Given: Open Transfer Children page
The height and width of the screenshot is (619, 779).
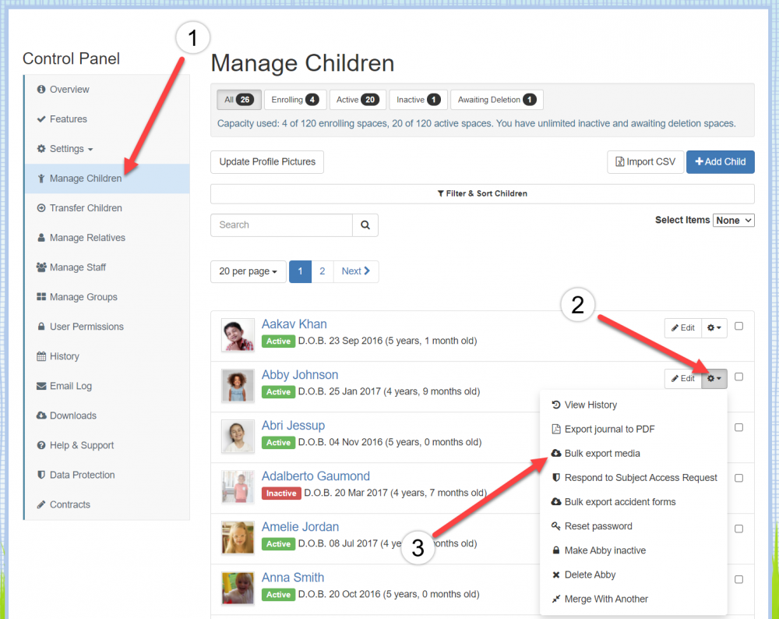Looking at the screenshot, I should [108, 208].
